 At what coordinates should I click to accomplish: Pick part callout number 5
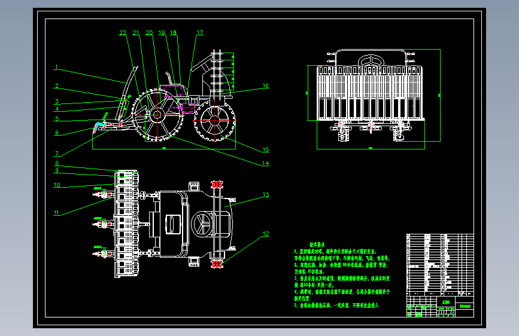[57, 118]
